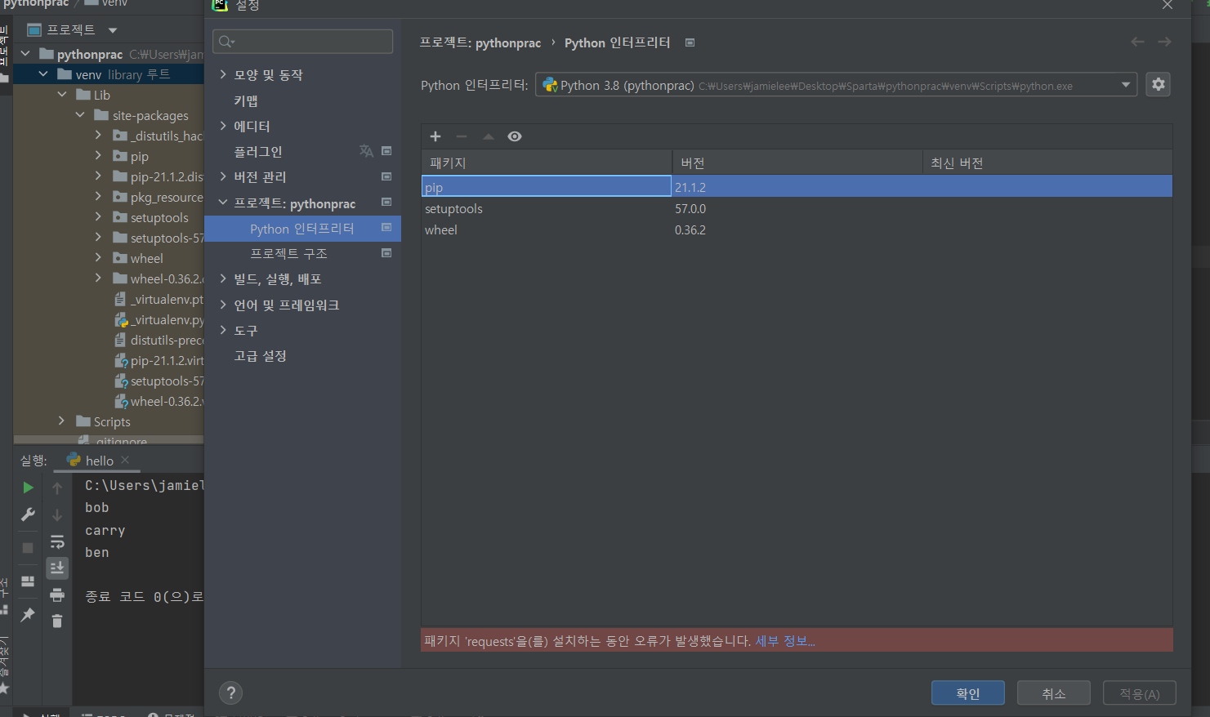This screenshot has width=1210, height=717.
Task: Select the wheel folder in project tree
Action: [x=146, y=258]
